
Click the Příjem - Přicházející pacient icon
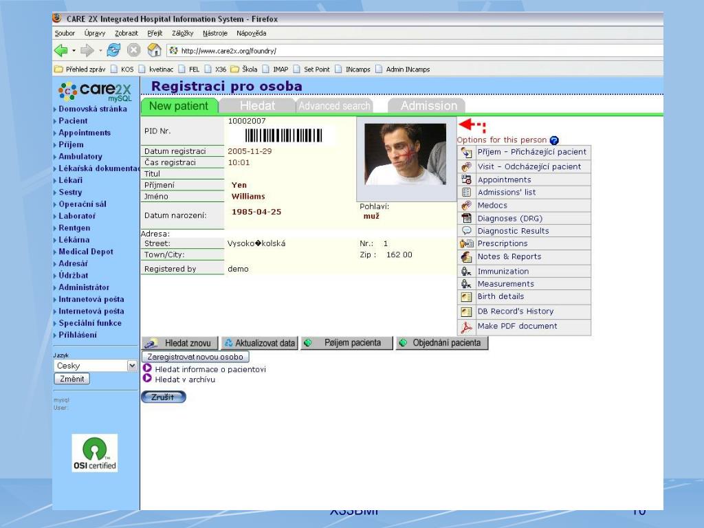click(x=467, y=153)
